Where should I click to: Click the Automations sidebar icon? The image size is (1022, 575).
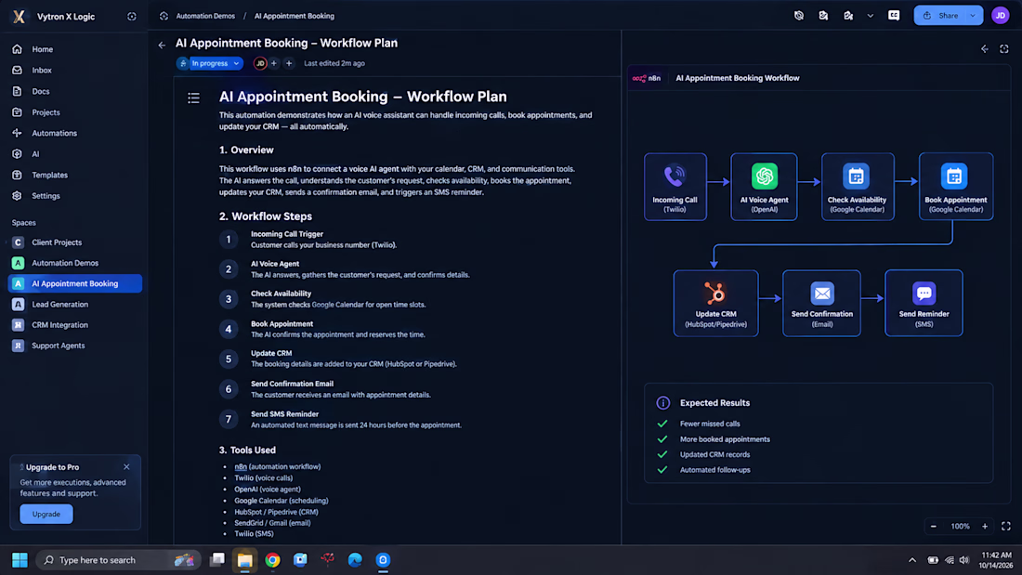coord(17,133)
